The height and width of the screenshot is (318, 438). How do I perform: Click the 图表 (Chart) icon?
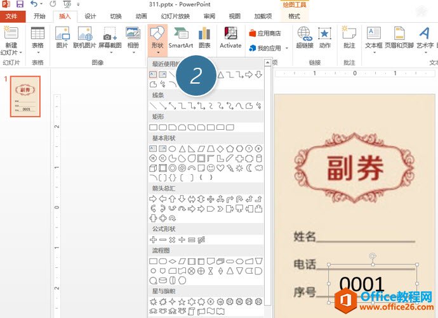(x=204, y=37)
